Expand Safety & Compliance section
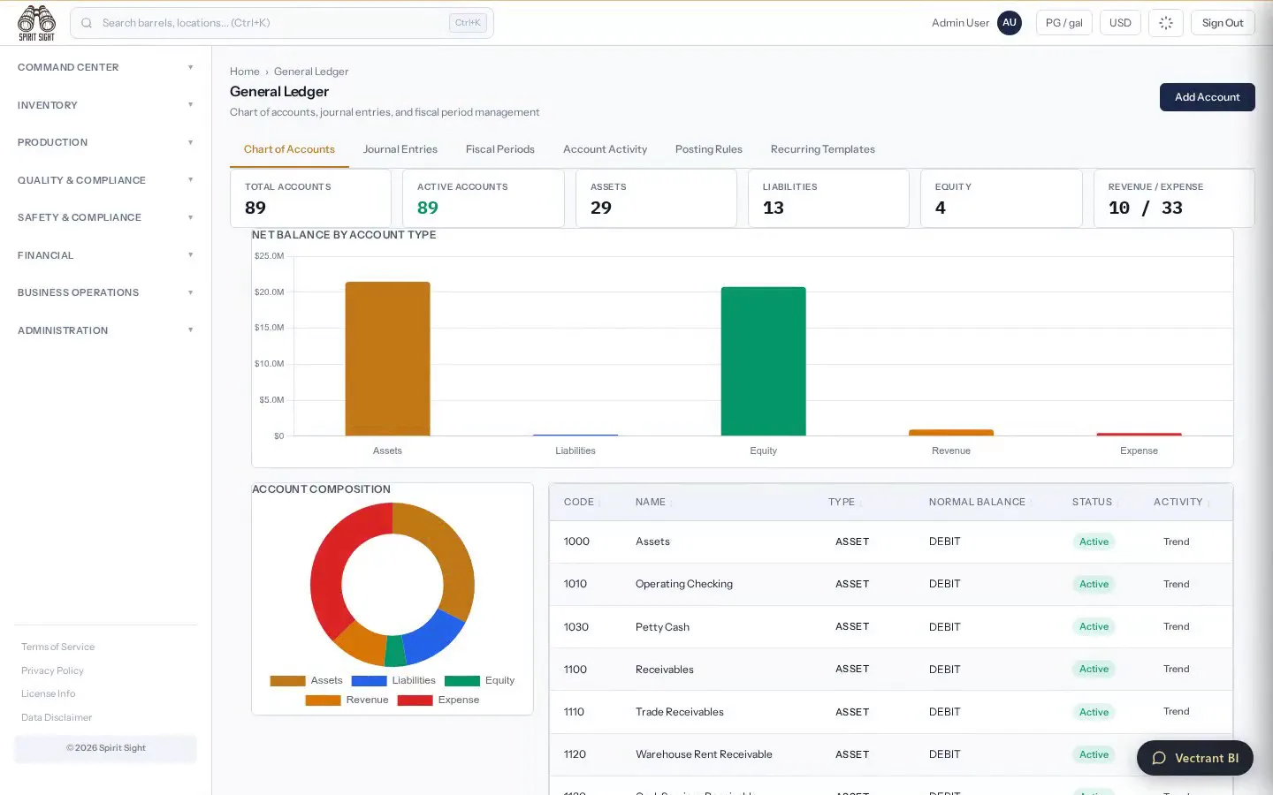This screenshot has width=1273, height=795. [105, 217]
